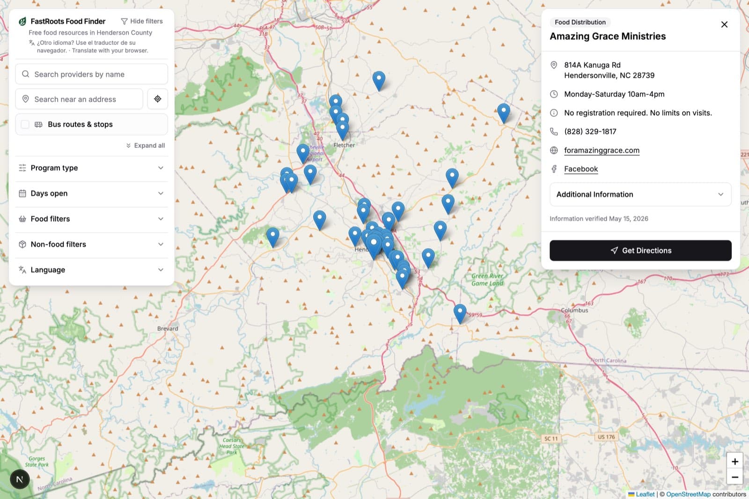
Task: Click the Columbus town label on map
Action: click(x=574, y=310)
